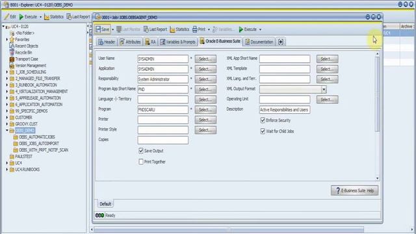Switch to the RA tab
416x234 pixels.
tap(150, 42)
